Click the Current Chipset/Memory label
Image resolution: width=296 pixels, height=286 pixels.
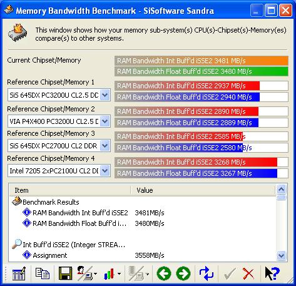point(44,60)
